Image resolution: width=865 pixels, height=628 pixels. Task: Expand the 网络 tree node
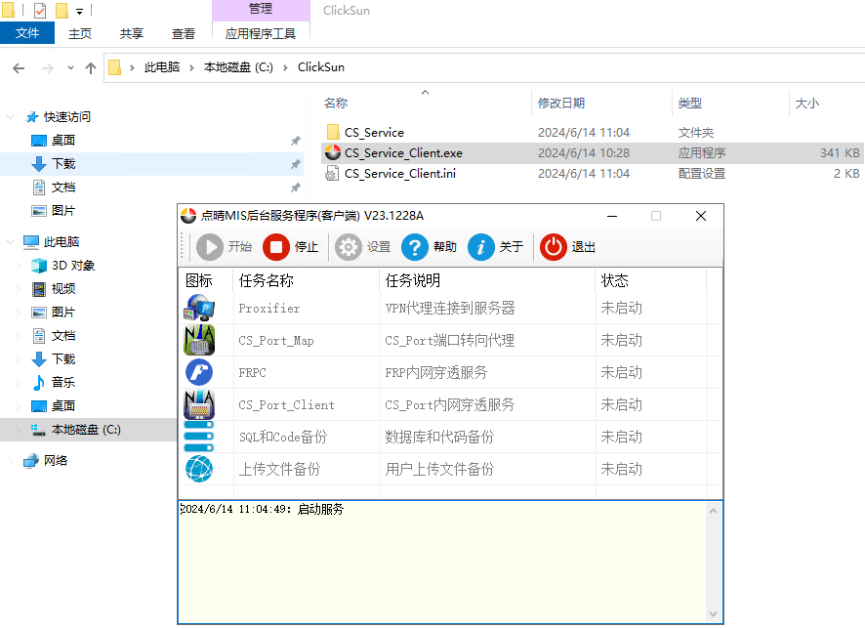point(11,461)
